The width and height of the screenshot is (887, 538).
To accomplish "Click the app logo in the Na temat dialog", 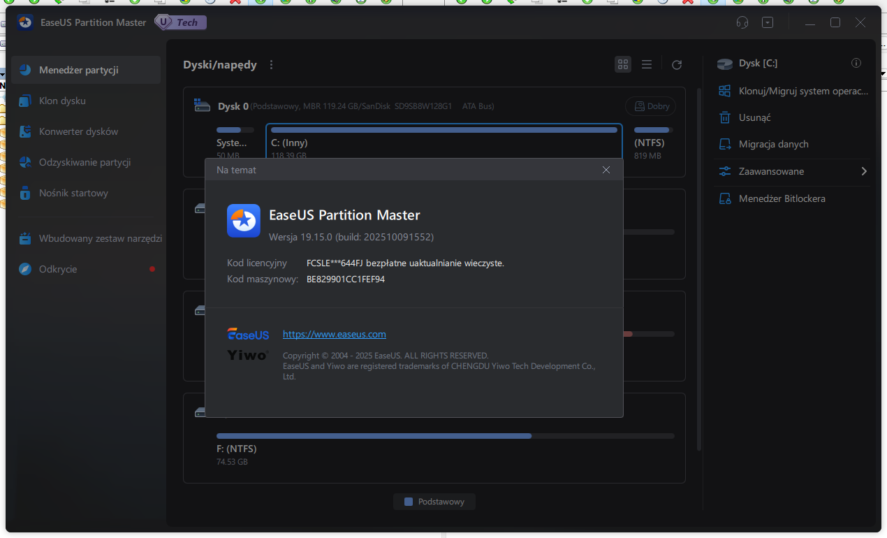I will tap(244, 221).
